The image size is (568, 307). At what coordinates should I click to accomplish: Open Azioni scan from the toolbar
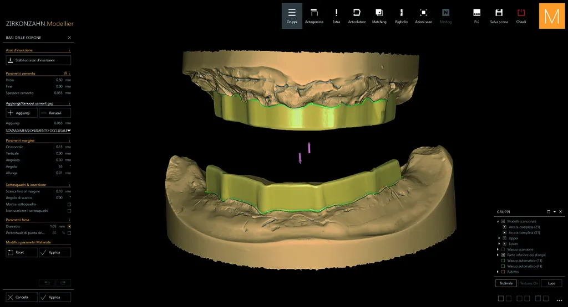tap(423, 16)
